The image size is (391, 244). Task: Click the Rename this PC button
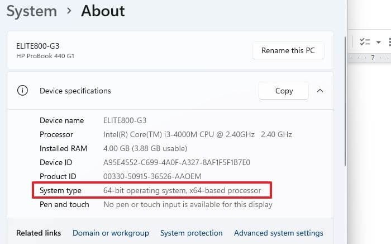coord(288,51)
